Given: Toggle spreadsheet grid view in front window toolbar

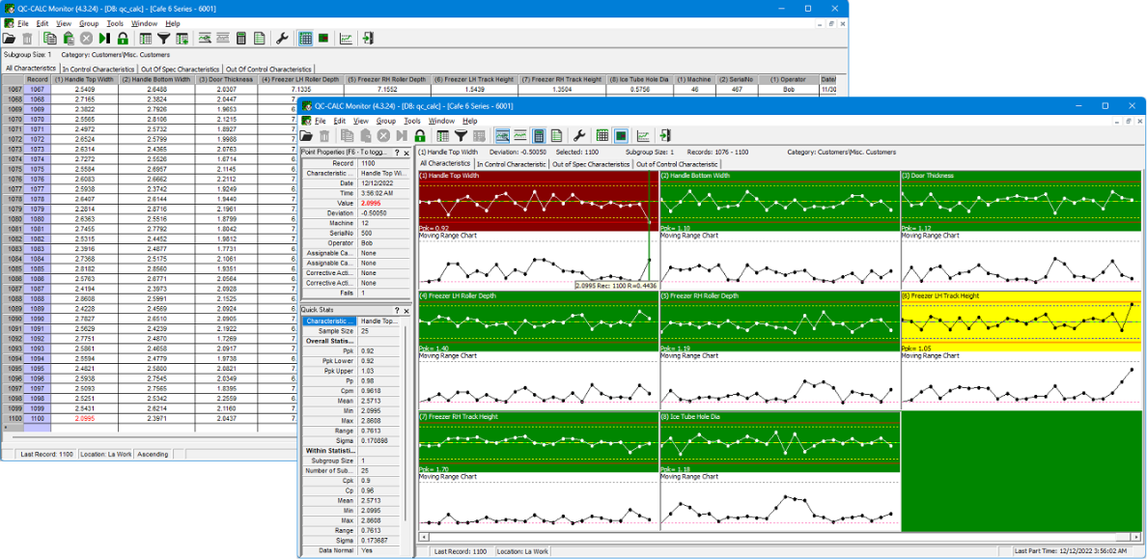Looking at the screenshot, I should coord(602,135).
